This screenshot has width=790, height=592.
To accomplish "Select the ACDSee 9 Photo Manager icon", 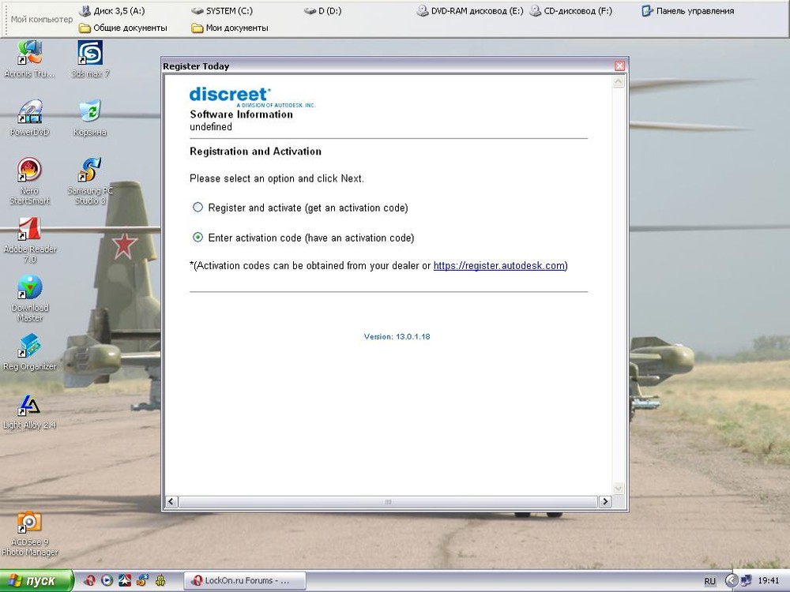I will click(30, 534).
